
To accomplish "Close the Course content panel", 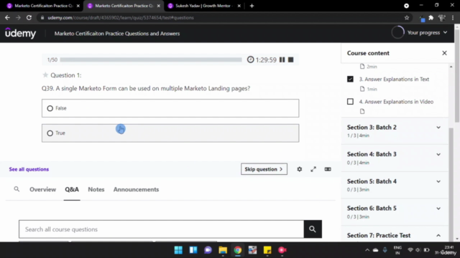I will point(444,53).
